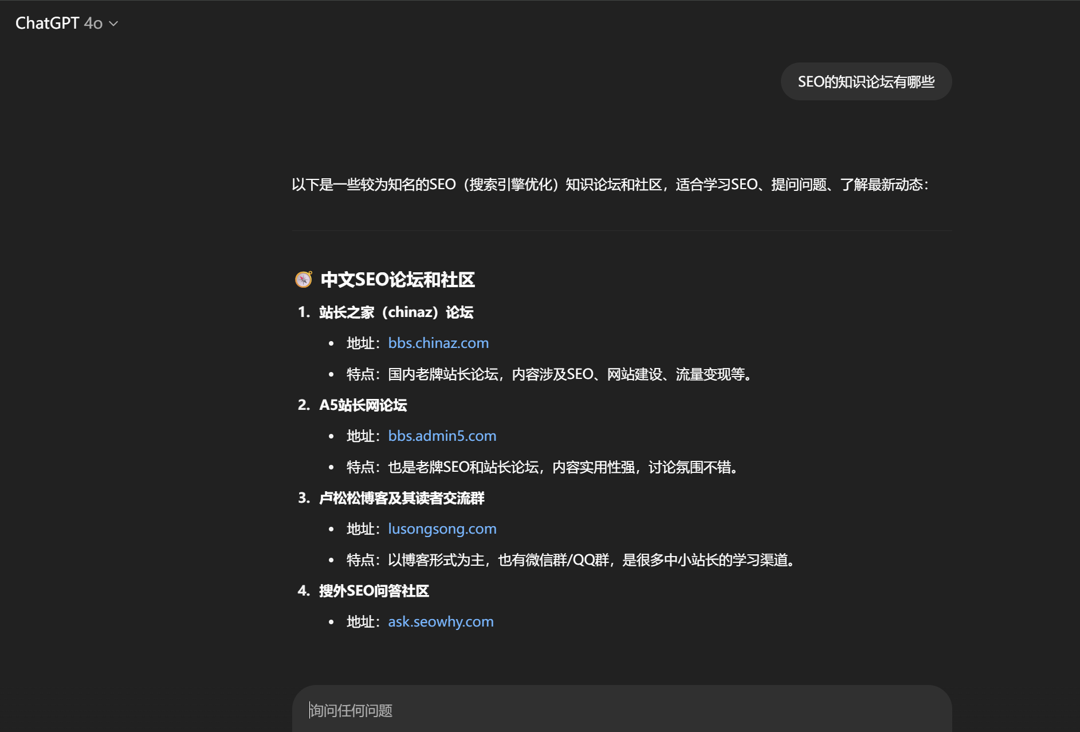The height and width of the screenshot is (732, 1080).
Task: Open the bbs.admin5.com link
Action: tap(442, 436)
